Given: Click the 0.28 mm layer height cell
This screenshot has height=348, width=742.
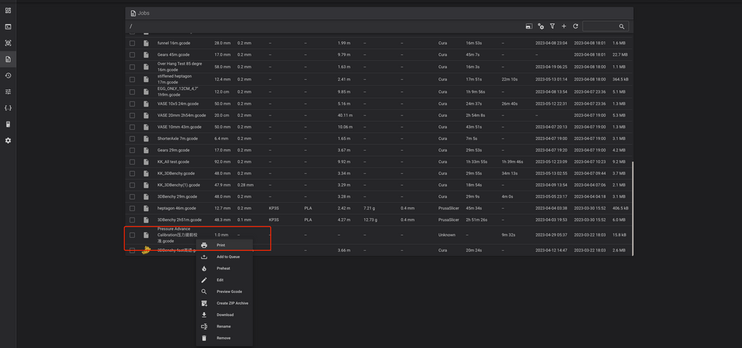Looking at the screenshot, I should tap(245, 185).
